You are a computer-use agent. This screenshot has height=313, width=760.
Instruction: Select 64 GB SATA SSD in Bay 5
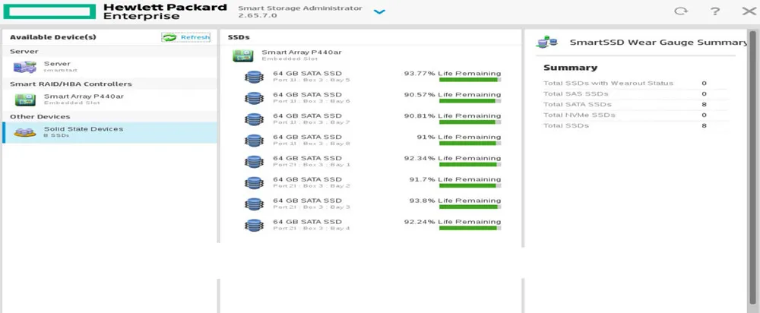coord(307,73)
